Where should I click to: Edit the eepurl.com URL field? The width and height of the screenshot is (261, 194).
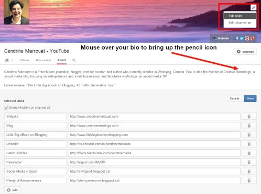click(154, 162)
